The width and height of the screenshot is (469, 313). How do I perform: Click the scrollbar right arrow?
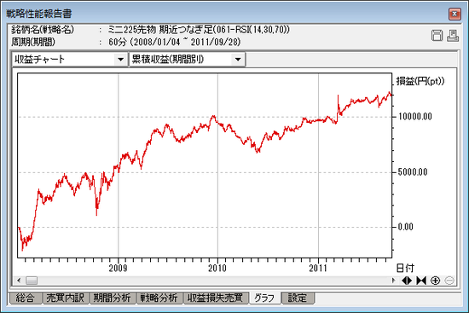[x=394, y=281]
